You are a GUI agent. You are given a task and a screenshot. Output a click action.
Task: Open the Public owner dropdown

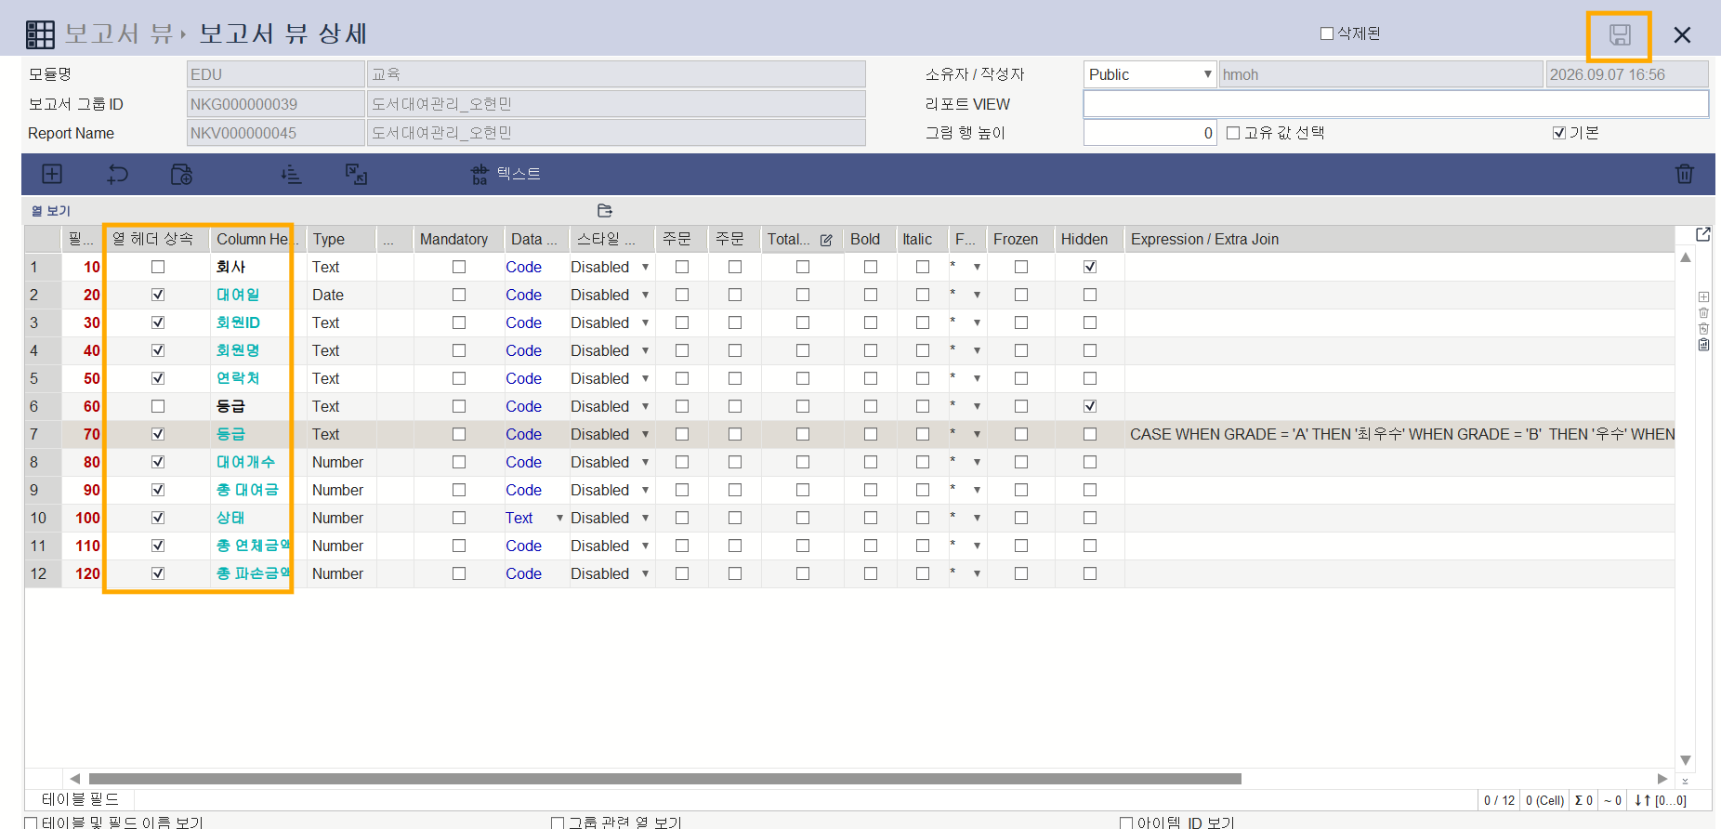pos(1150,74)
